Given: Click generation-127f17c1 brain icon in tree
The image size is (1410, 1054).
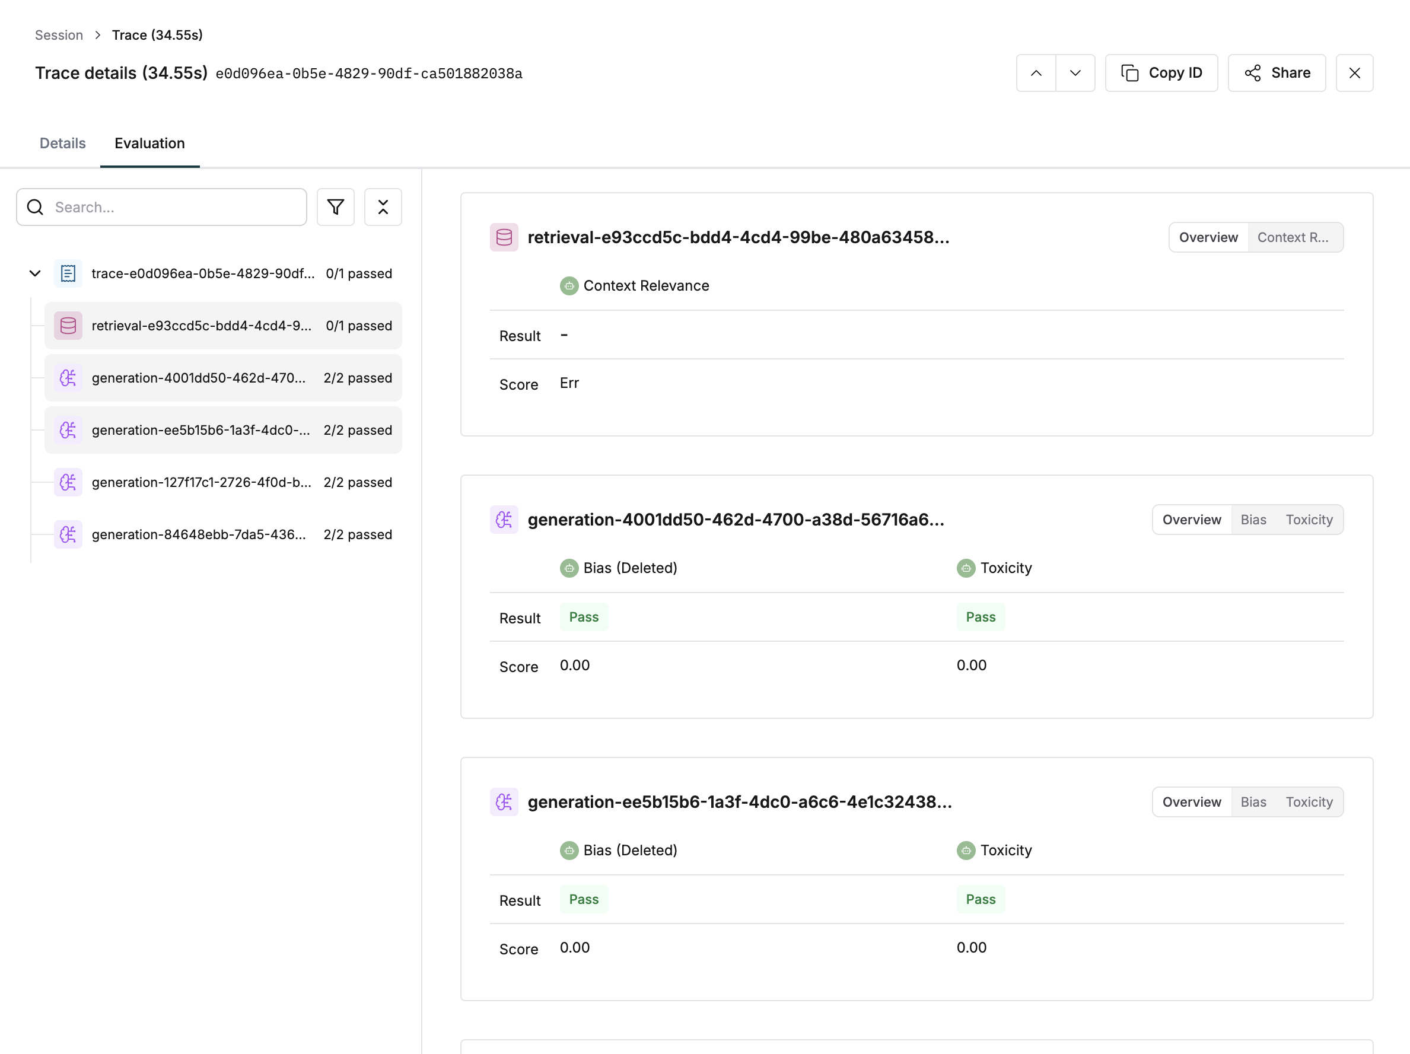Looking at the screenshot, I should tap(68, 482).
